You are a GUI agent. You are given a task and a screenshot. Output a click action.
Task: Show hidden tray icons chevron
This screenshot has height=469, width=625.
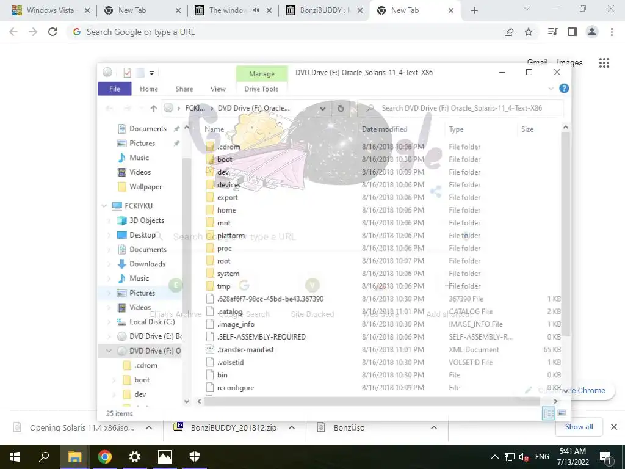pyautogui.click(x=494, y=457)
